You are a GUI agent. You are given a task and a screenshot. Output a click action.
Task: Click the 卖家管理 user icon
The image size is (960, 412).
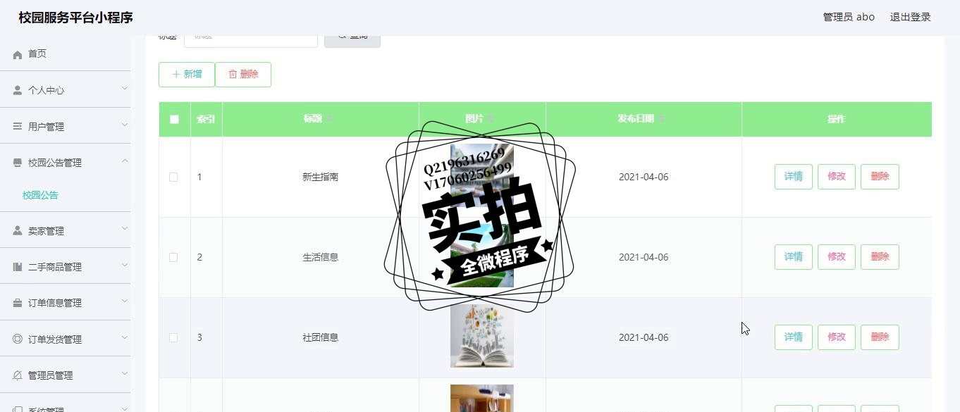point(18,231)
